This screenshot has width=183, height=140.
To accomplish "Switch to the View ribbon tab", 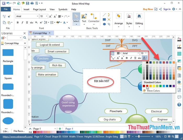I will [52, 9].
